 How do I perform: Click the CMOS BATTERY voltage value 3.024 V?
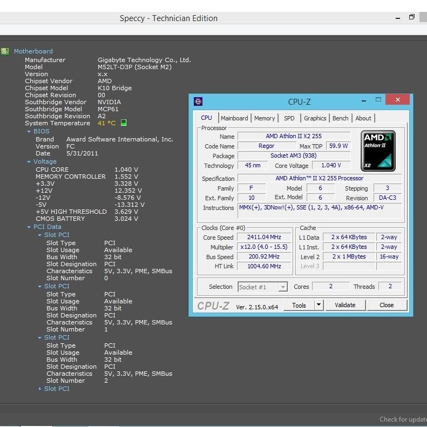pyautogui.click(x=126, y=219)
